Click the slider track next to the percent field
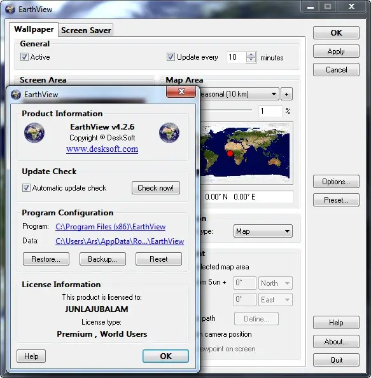 click(x=226, y=110)
